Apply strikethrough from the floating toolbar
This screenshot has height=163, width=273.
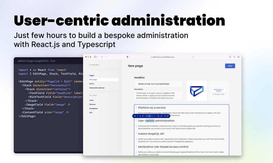pos(143,116)
